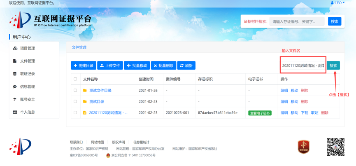Click the 个人信息 ID card icon
The width and height of the screenshot is (356, 166).
15,112
